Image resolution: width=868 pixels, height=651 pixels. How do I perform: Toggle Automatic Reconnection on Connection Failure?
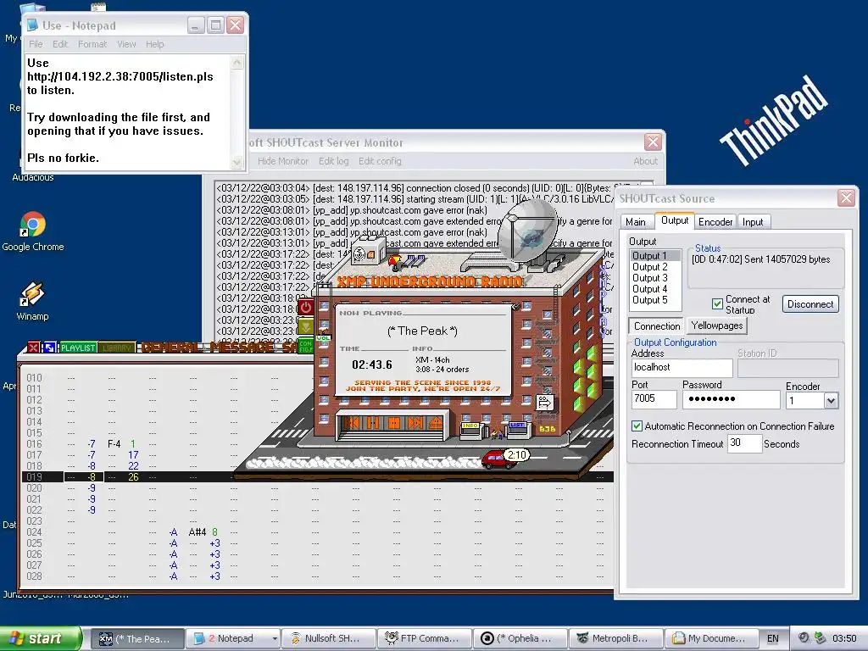pos(637,426)
